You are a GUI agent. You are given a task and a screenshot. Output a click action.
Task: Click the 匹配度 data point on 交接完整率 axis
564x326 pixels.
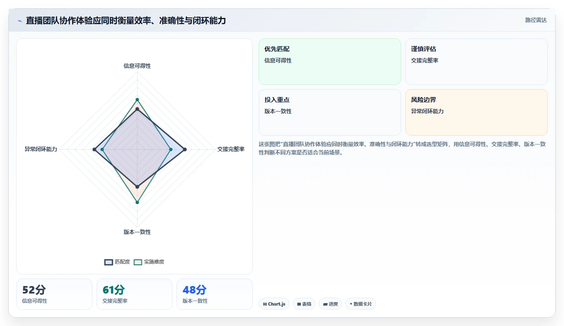[x=185, y=149]
